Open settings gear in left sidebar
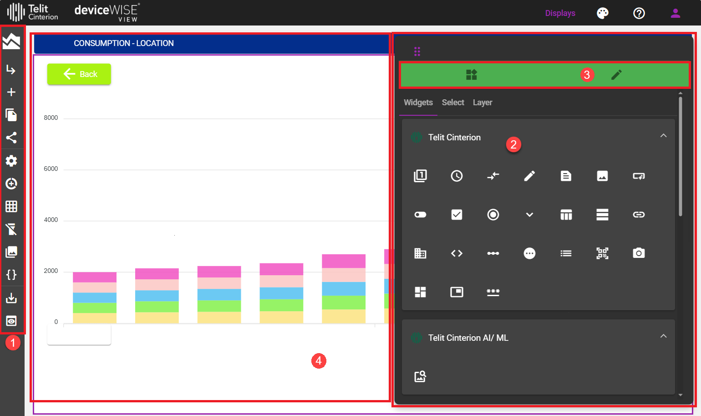Image resolution: width=701 pixels, height=416 pixels. click(x=11, y=161)
